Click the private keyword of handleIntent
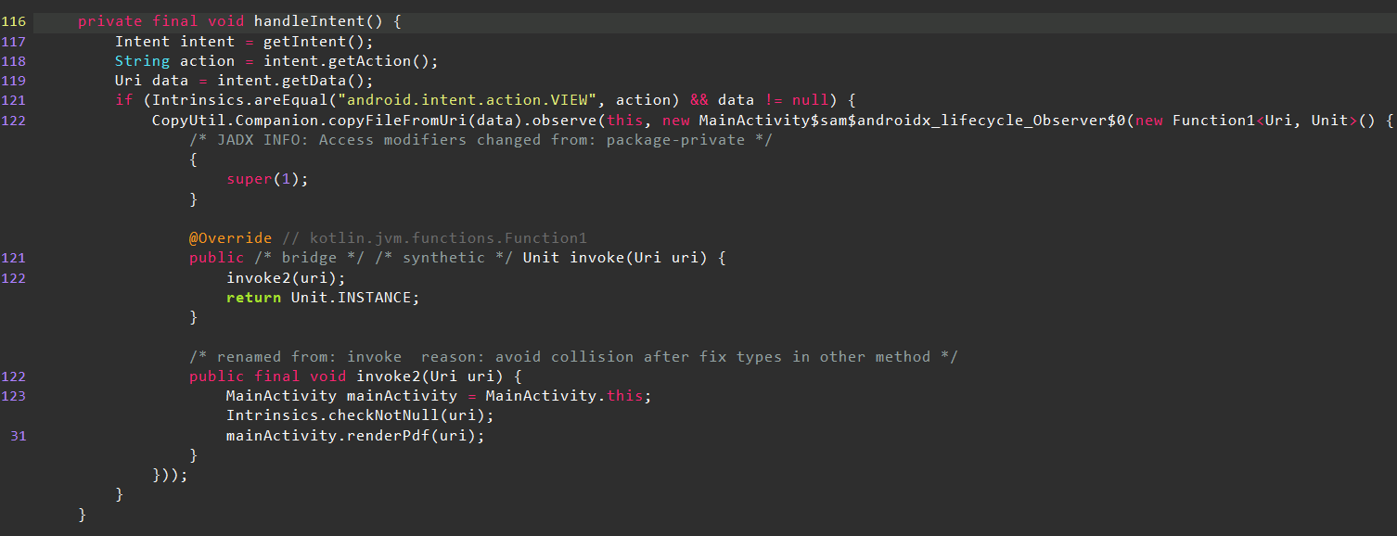 pos(109,21)
